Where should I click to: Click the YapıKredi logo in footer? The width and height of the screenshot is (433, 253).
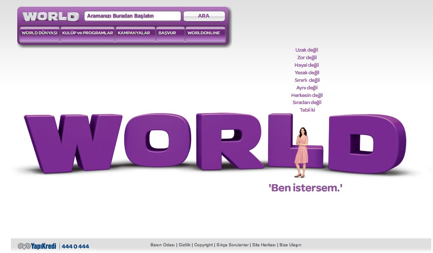[x=37, y=246]
